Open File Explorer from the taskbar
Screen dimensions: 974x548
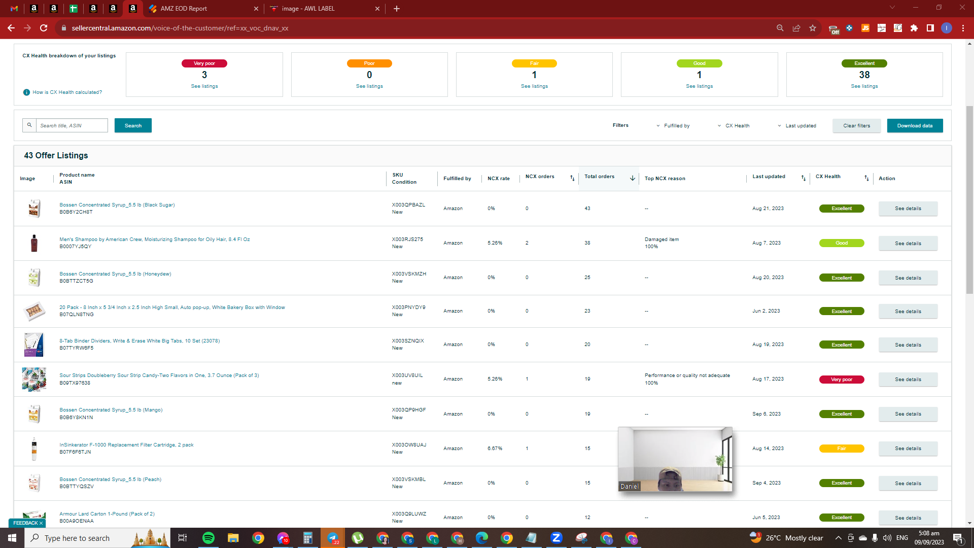233,538
